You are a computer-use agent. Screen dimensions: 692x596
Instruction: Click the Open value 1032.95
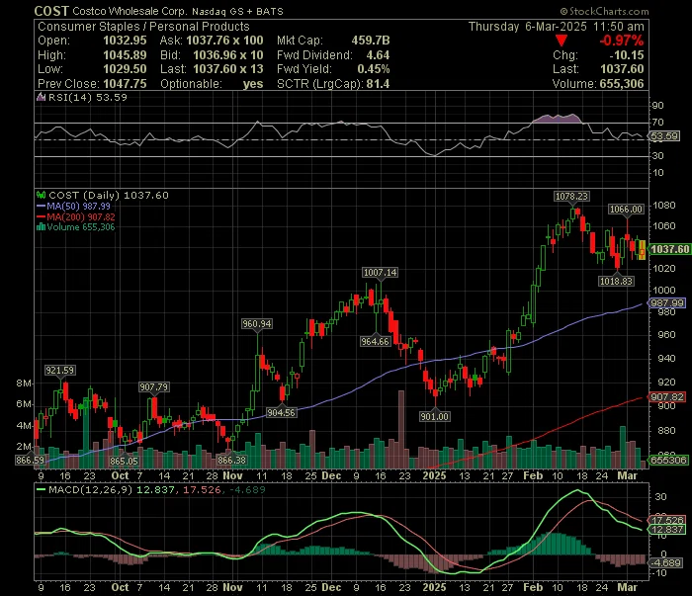(125, 41)
